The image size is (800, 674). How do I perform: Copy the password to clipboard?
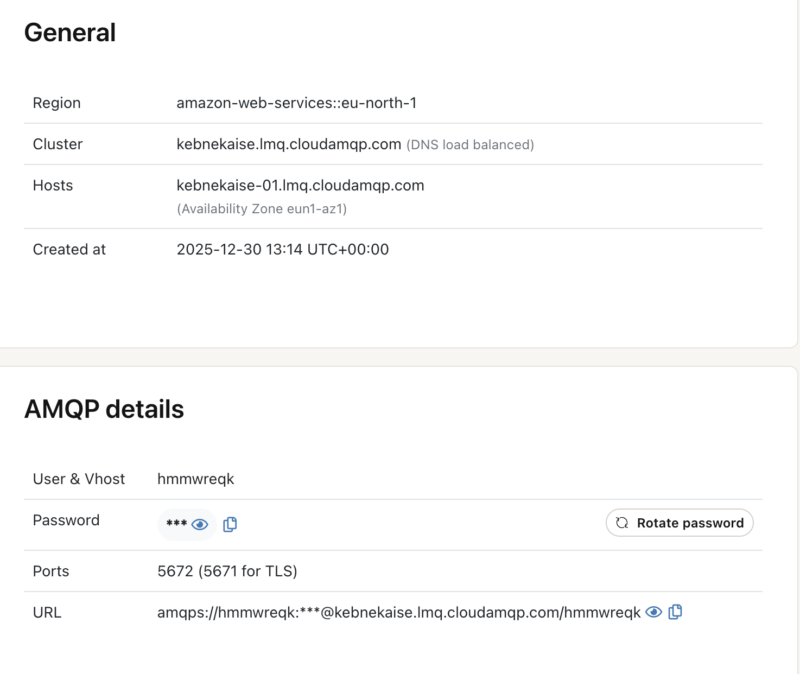[230, 524]
